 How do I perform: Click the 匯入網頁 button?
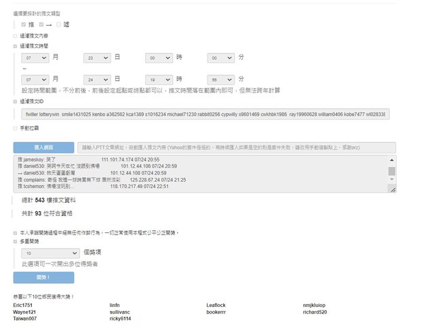point(43,147)
